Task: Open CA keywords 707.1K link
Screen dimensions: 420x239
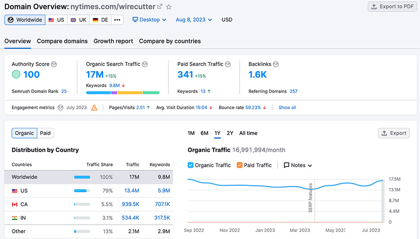Action: pos(162,204)
